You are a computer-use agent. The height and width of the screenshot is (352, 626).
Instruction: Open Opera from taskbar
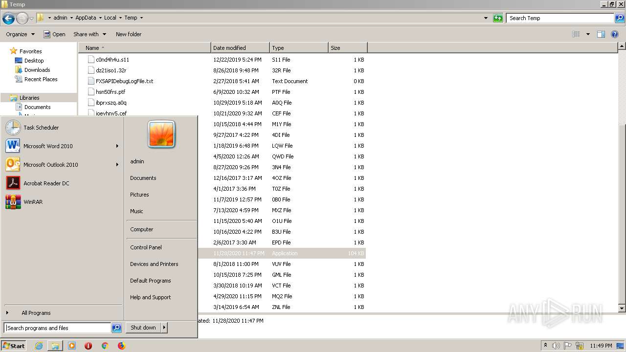pyautogui.click(x=88, y=346)
